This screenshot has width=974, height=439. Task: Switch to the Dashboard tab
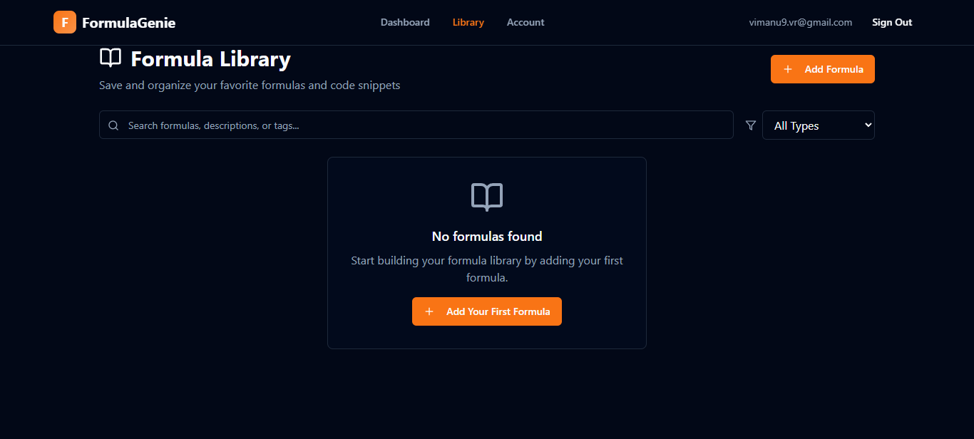[x=404, y=22]
